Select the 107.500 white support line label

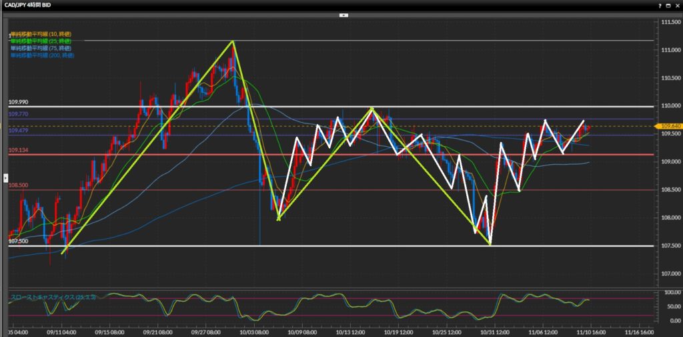(x=19, y=242)
